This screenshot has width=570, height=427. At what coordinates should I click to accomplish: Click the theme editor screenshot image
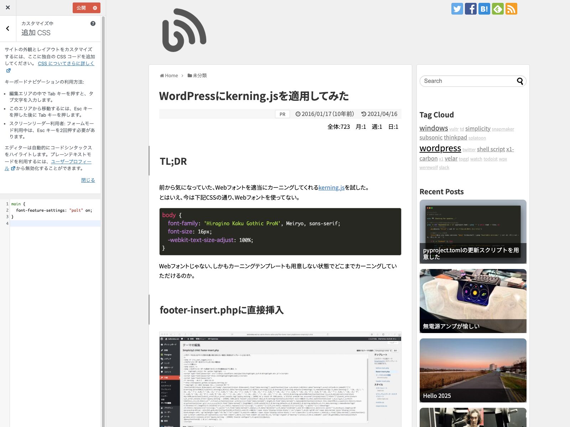click(280, 379)
